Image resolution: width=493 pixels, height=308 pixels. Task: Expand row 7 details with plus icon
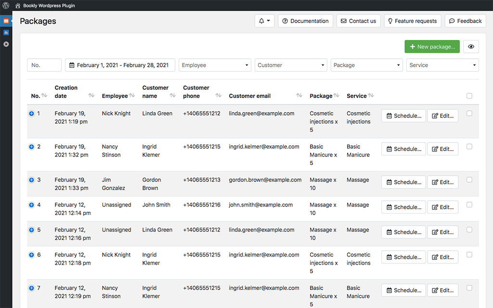31,288
